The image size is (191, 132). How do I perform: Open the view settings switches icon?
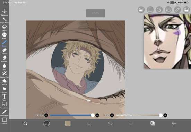pyautogui.click(x=141, y=10)
